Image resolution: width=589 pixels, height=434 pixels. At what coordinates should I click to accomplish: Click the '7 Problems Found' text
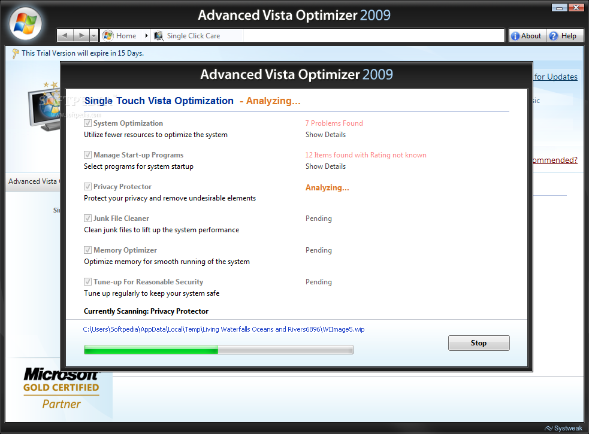[334, 123]
